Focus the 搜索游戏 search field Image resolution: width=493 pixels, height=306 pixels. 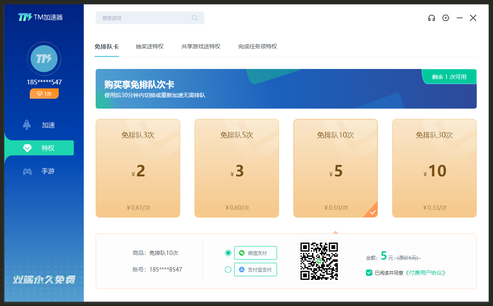click(x=150, y=18)
